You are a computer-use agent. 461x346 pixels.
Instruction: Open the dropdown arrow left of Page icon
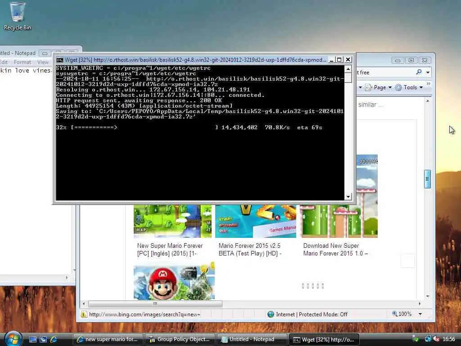tap(360, 87)
